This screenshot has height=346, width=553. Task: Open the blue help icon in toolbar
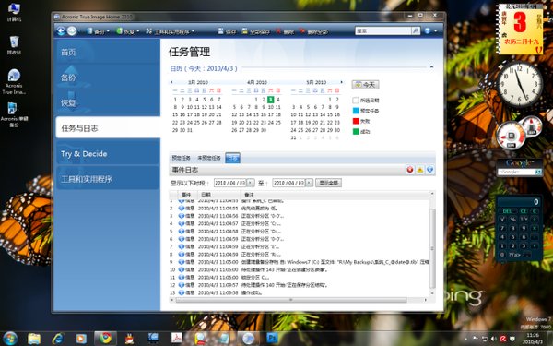428,31
